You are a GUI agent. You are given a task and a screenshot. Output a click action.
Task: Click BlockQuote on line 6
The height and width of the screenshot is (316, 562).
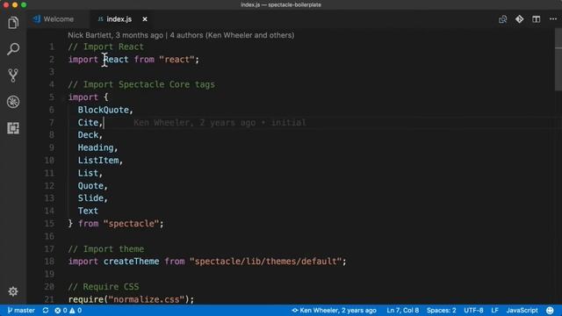(x=104, y=110)
